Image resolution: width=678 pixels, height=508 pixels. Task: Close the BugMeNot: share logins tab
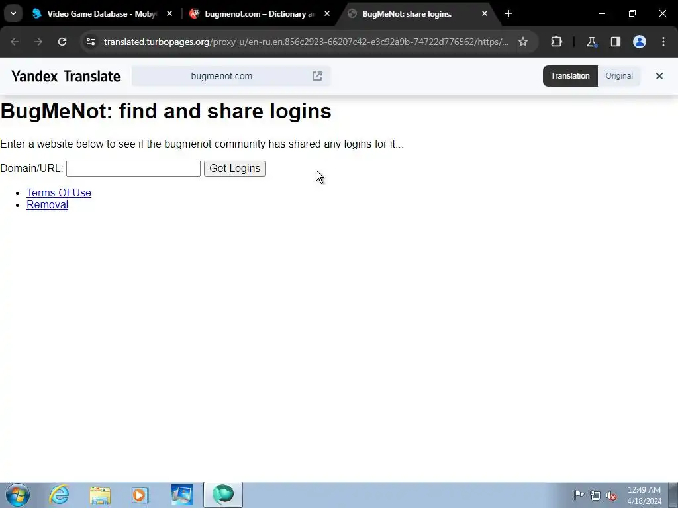(x=484, y=14)
